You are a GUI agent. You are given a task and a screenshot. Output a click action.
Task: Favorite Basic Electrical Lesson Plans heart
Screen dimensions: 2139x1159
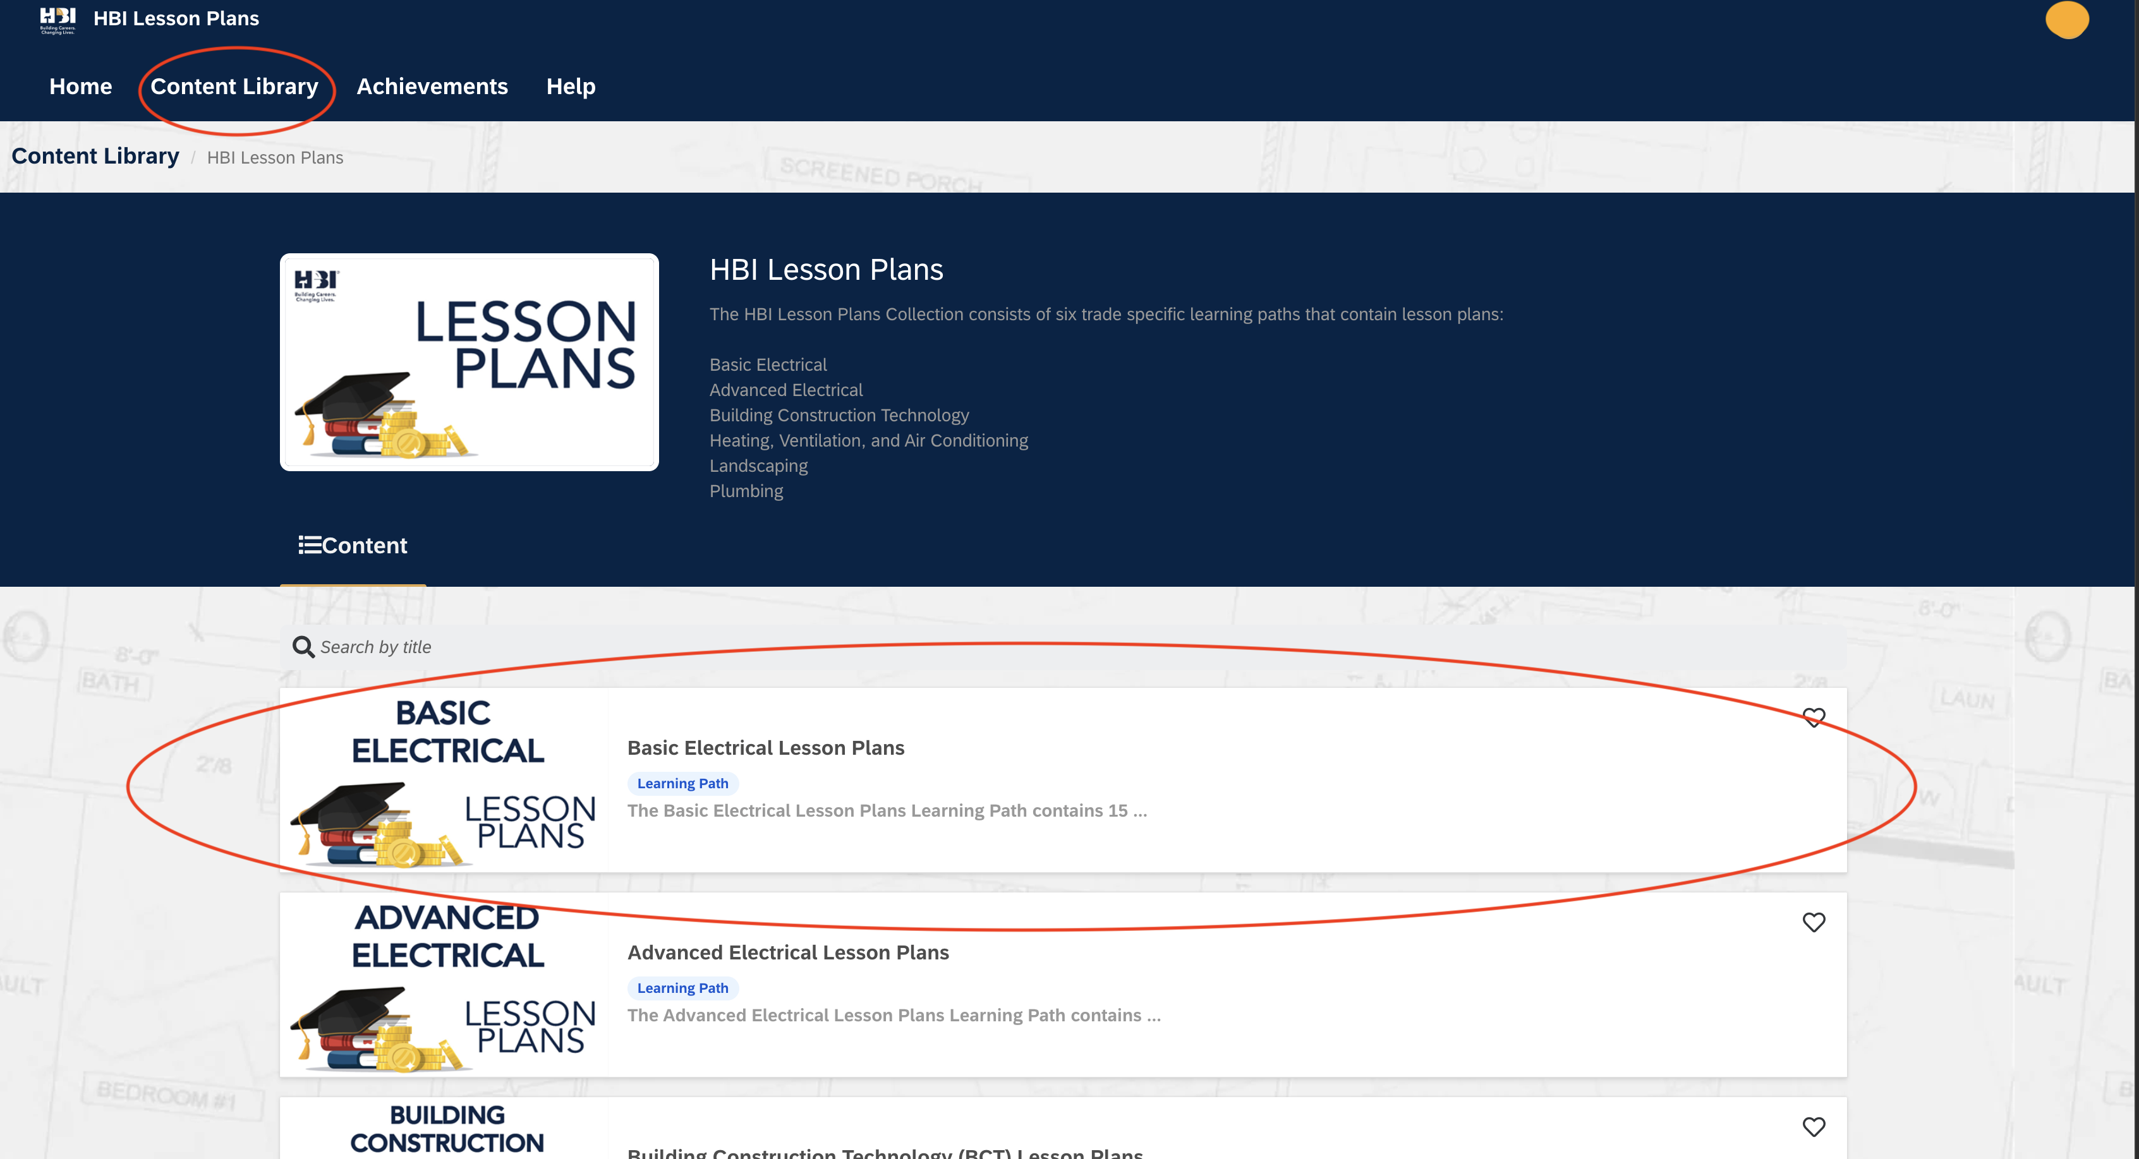click(x=1814, y=718)
